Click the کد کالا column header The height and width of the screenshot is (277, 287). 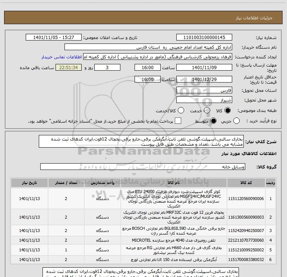coord(246,183)
